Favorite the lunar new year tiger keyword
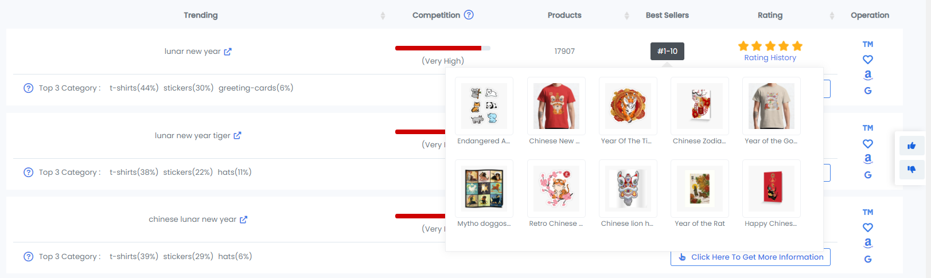 (868, 144)
